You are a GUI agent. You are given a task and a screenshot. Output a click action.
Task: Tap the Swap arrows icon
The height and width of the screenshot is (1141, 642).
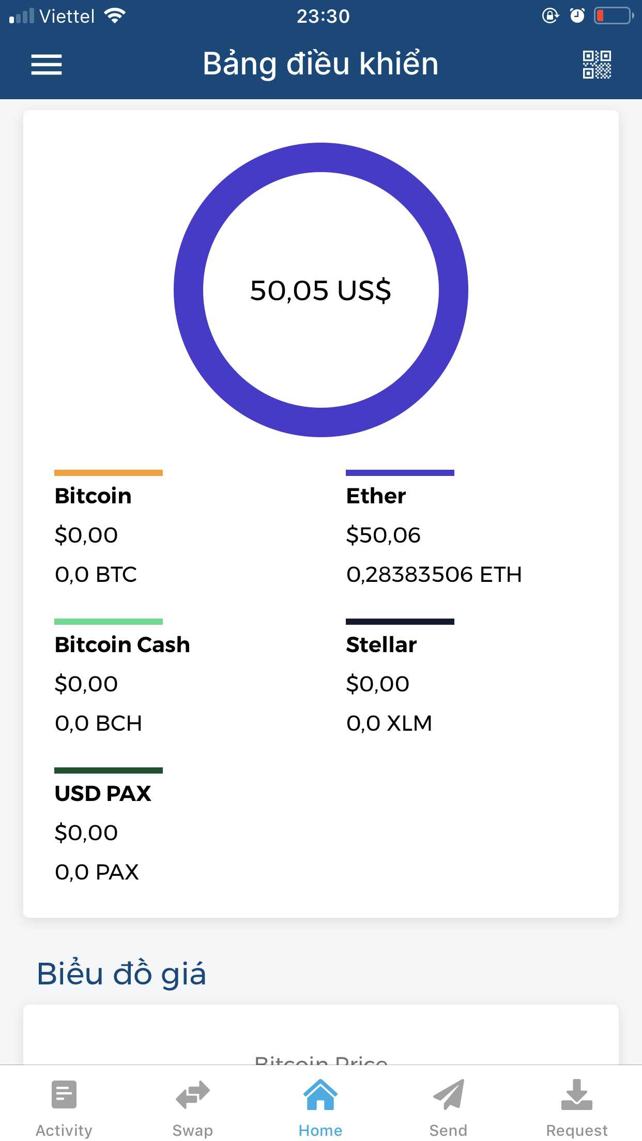click(192, 1094)
